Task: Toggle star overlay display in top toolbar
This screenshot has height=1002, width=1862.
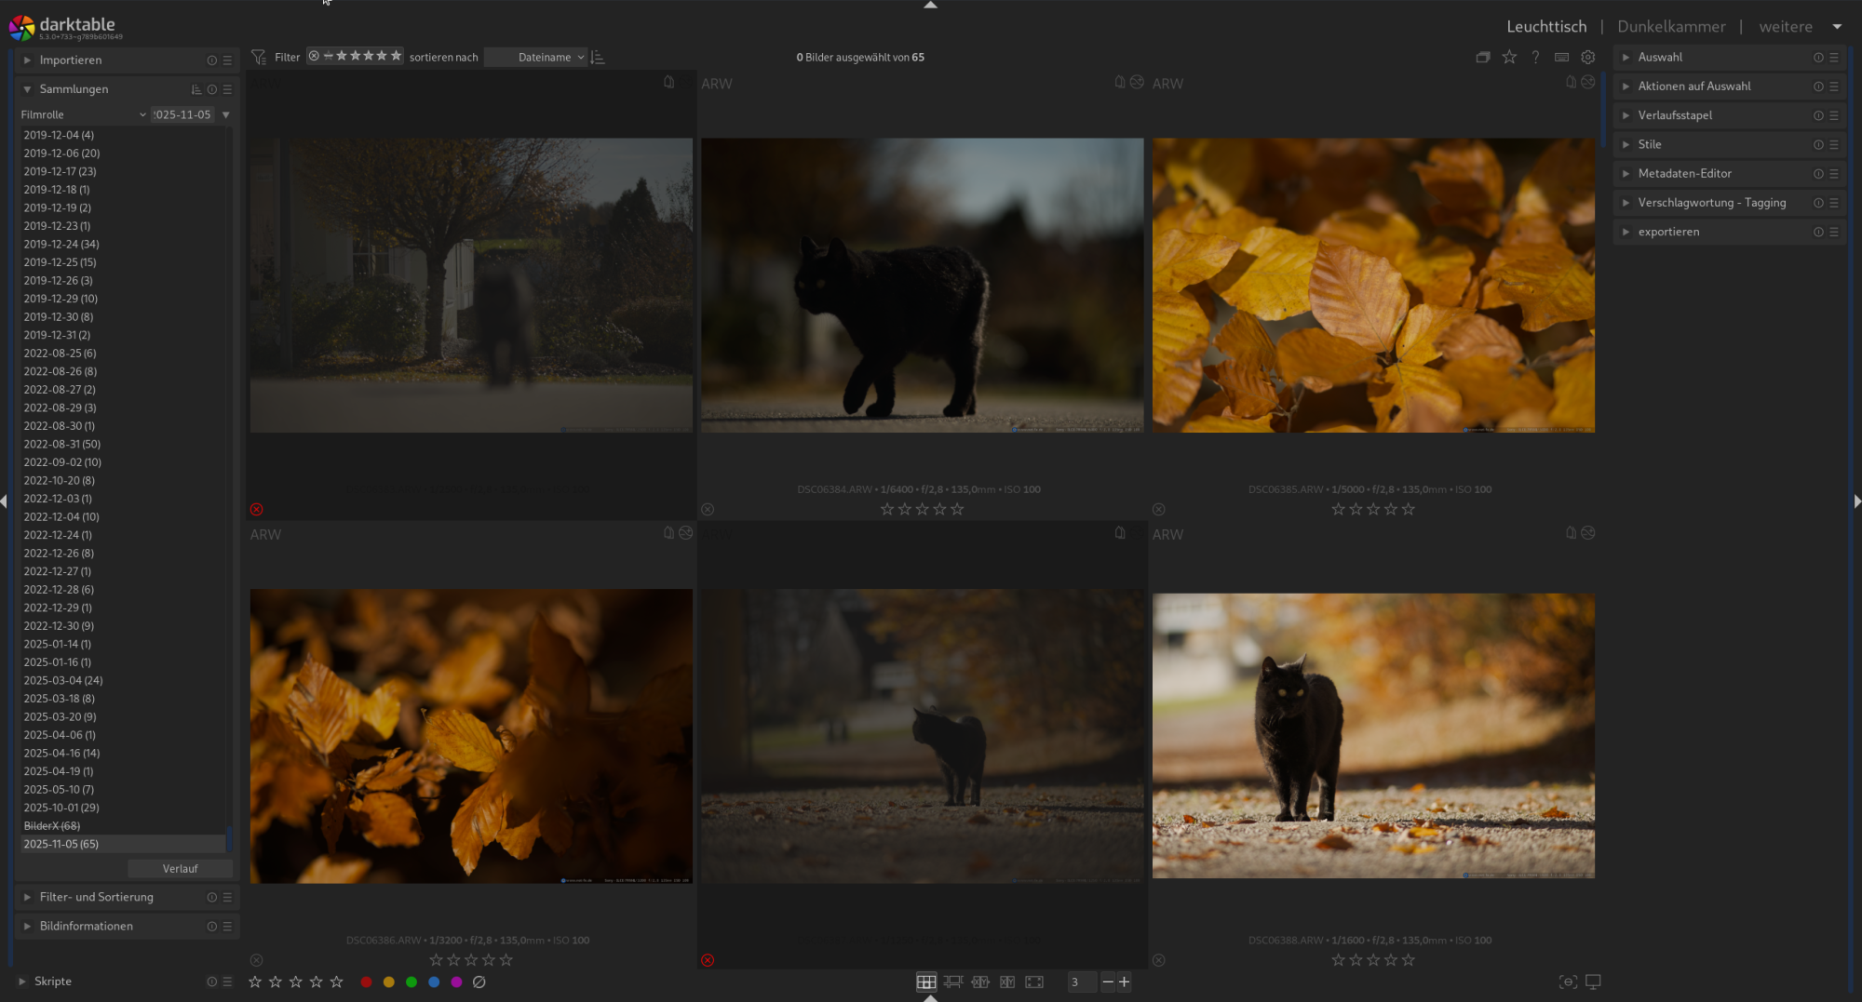Action: [x=1509, y=58]
